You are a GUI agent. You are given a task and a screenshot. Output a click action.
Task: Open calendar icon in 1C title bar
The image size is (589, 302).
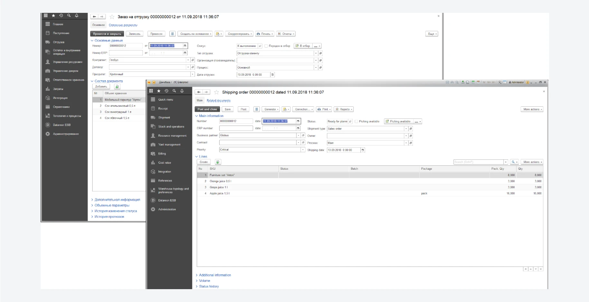click(x=478, y=82)
